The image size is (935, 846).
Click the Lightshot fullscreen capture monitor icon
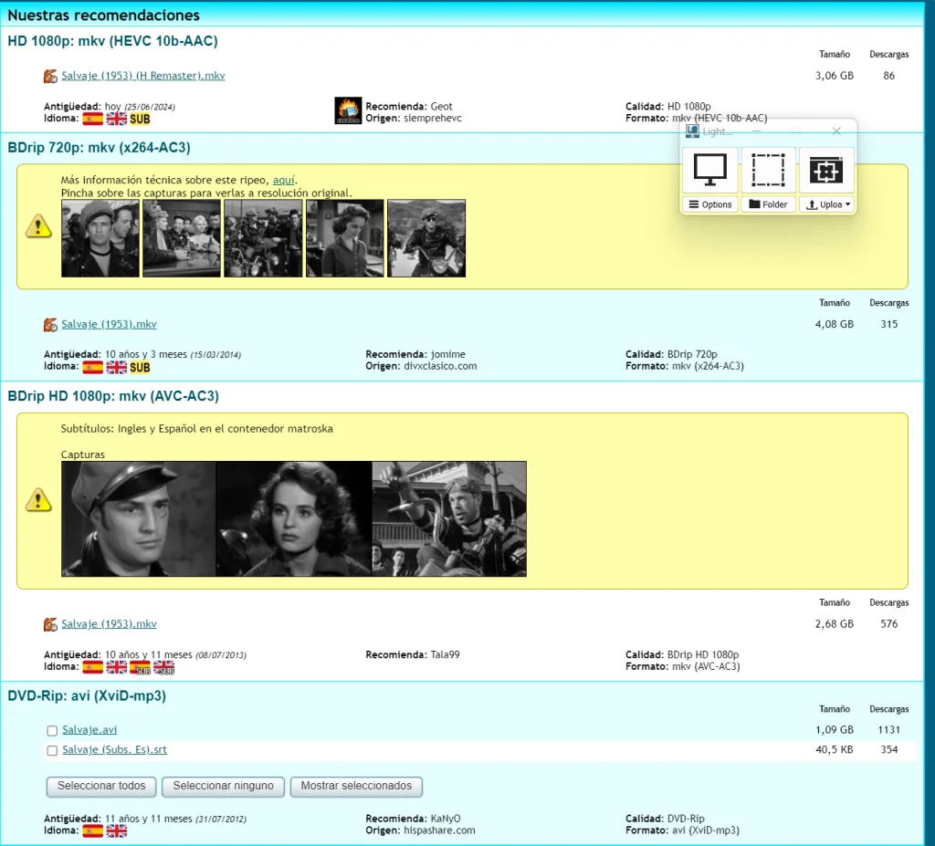coord(709,171)
